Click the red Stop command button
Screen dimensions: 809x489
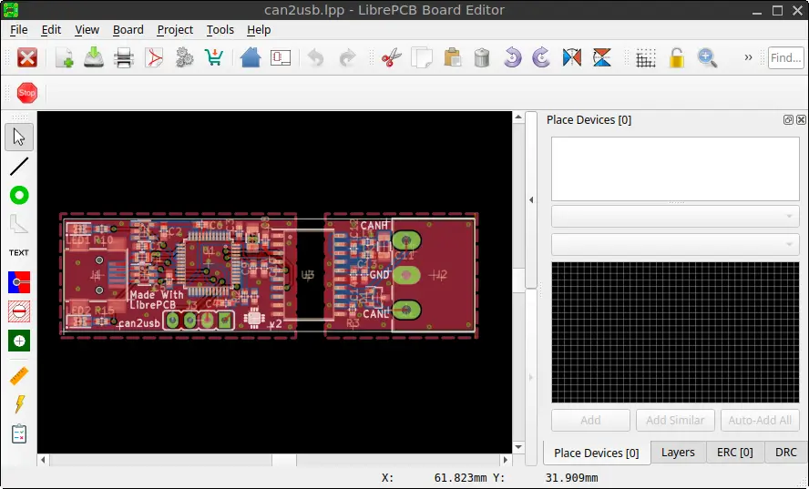coord(26,93)
